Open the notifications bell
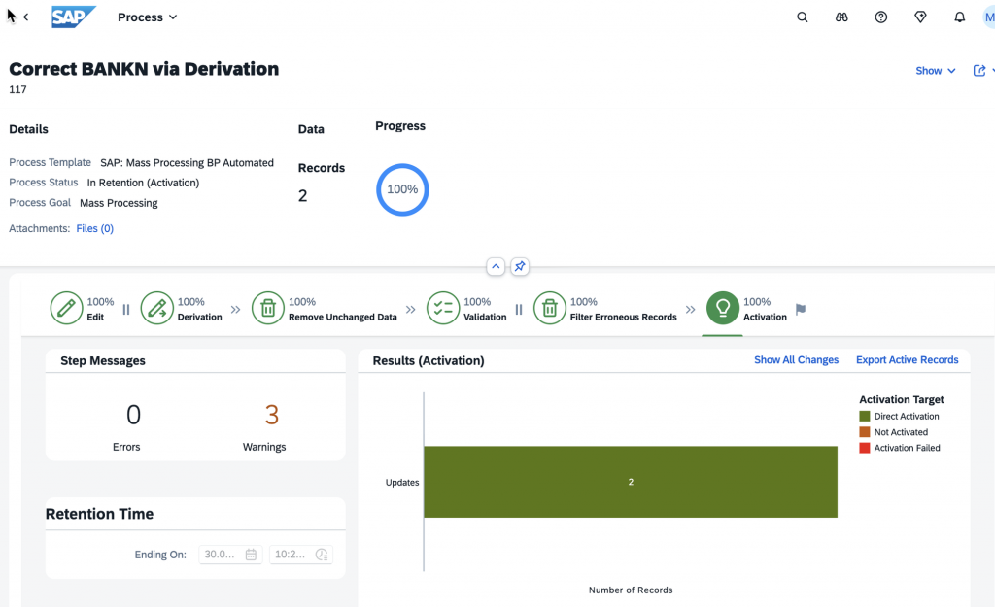 tap(959, 17)
